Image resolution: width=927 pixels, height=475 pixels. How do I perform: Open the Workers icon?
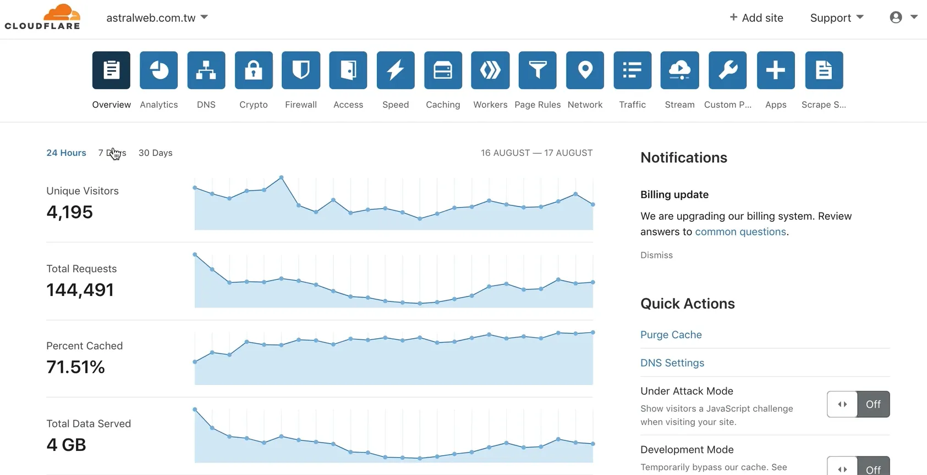coord(490,70)
